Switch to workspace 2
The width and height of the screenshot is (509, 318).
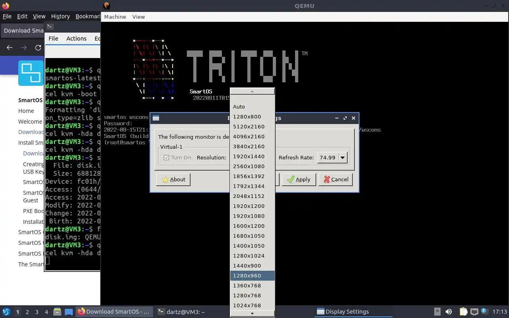27,312
